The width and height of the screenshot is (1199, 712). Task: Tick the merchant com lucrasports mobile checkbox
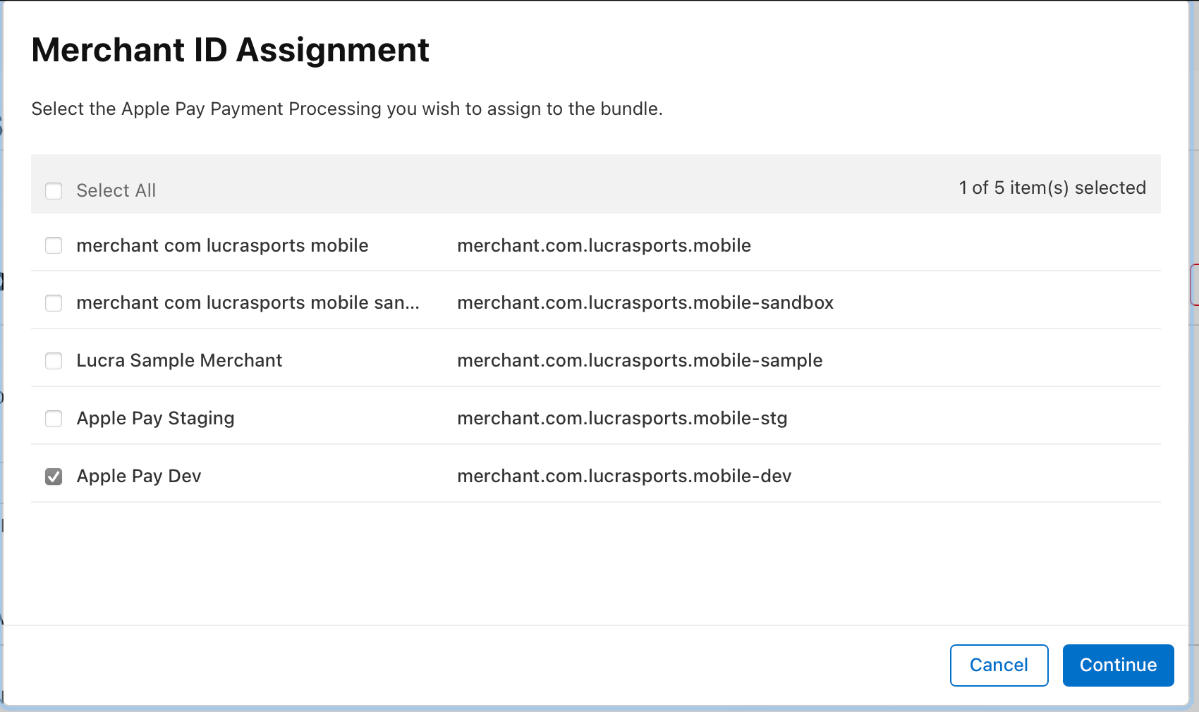point(54,245)
